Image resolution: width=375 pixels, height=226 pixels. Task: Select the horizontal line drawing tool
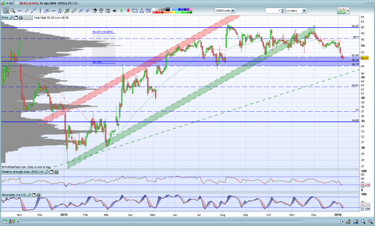[20, 11]
